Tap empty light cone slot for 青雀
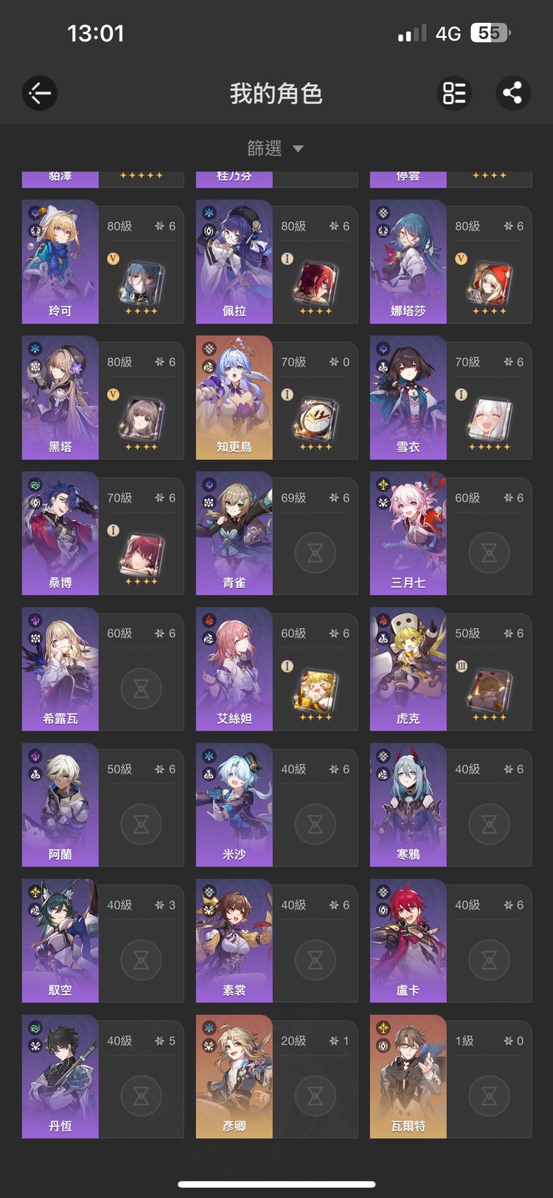553x1198 pixels. (x=316, y=553)
